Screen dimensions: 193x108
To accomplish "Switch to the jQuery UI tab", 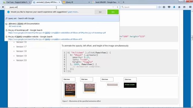I will click(x=76, y=2).
